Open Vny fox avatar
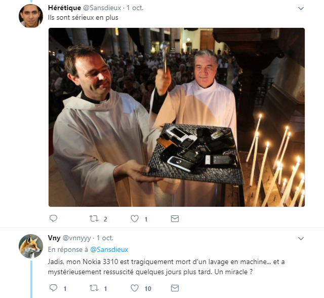 click(x=30, y=246)
